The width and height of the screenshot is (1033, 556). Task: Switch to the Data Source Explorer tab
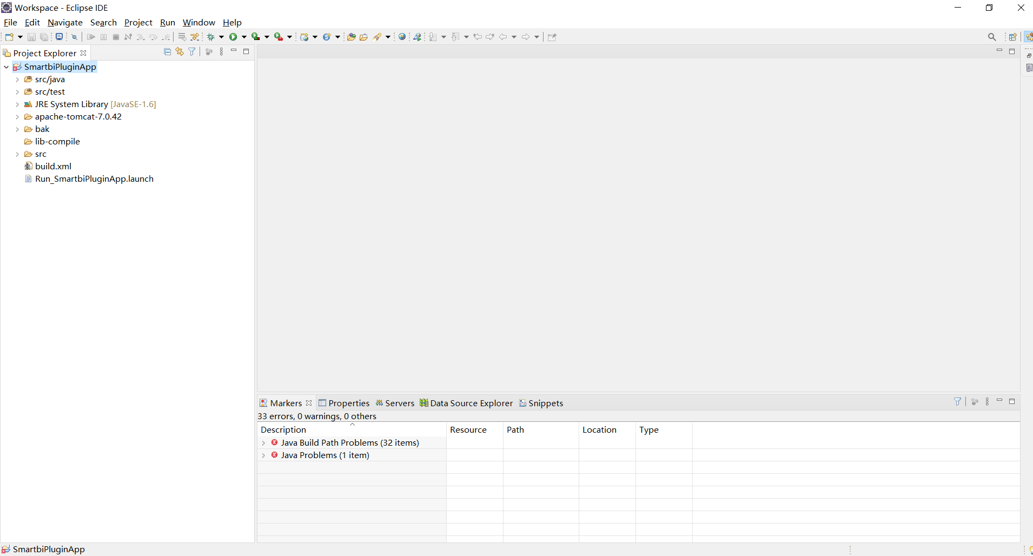point(466,403)
